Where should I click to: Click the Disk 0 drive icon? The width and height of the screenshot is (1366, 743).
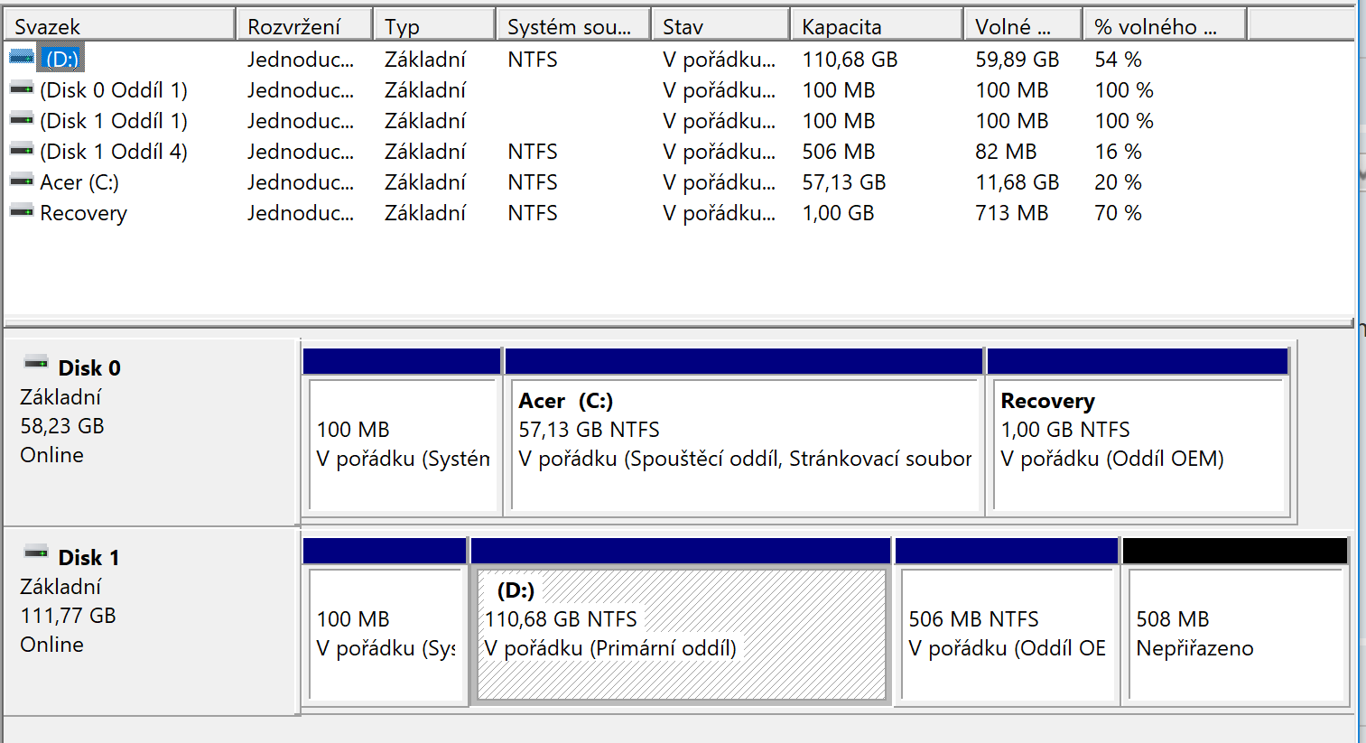click(36, 364)
